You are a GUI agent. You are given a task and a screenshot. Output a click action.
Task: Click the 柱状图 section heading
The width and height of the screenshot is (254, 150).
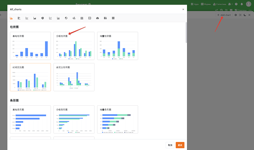14,27
